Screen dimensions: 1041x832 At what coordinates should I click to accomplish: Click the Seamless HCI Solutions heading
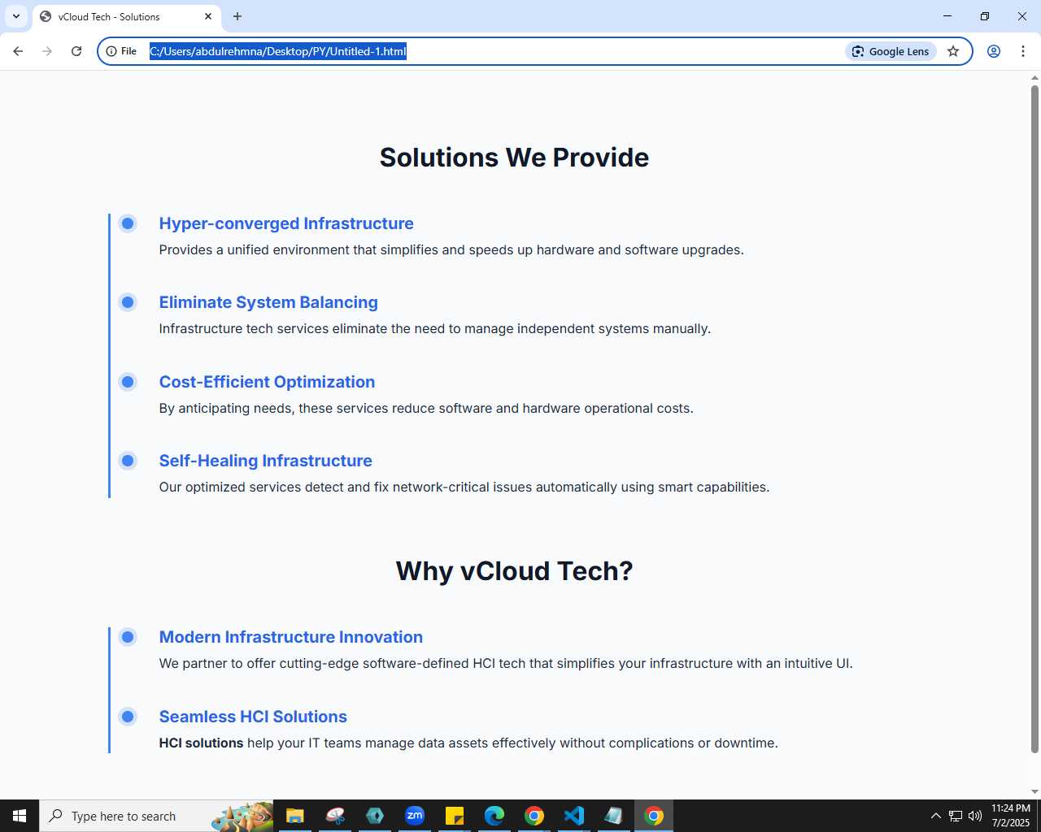[x=253, y=717]
